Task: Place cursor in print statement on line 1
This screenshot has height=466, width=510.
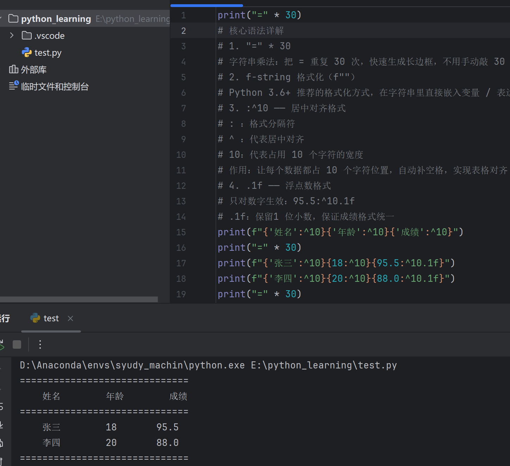Action: click(x=260, y=15)
